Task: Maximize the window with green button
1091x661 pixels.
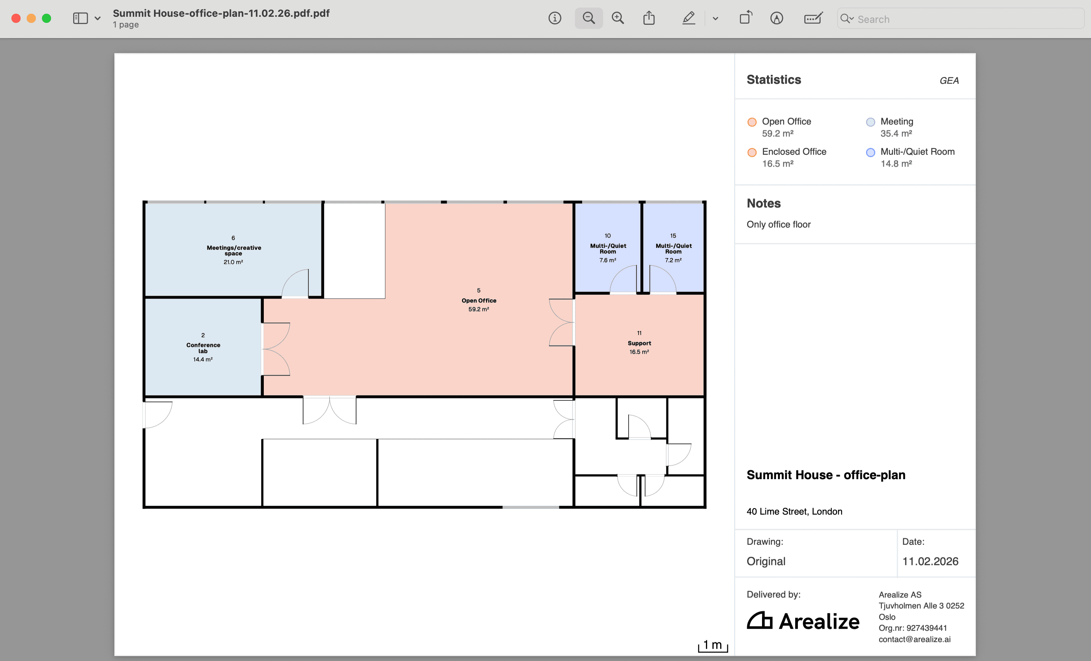Action: (47, 18)
